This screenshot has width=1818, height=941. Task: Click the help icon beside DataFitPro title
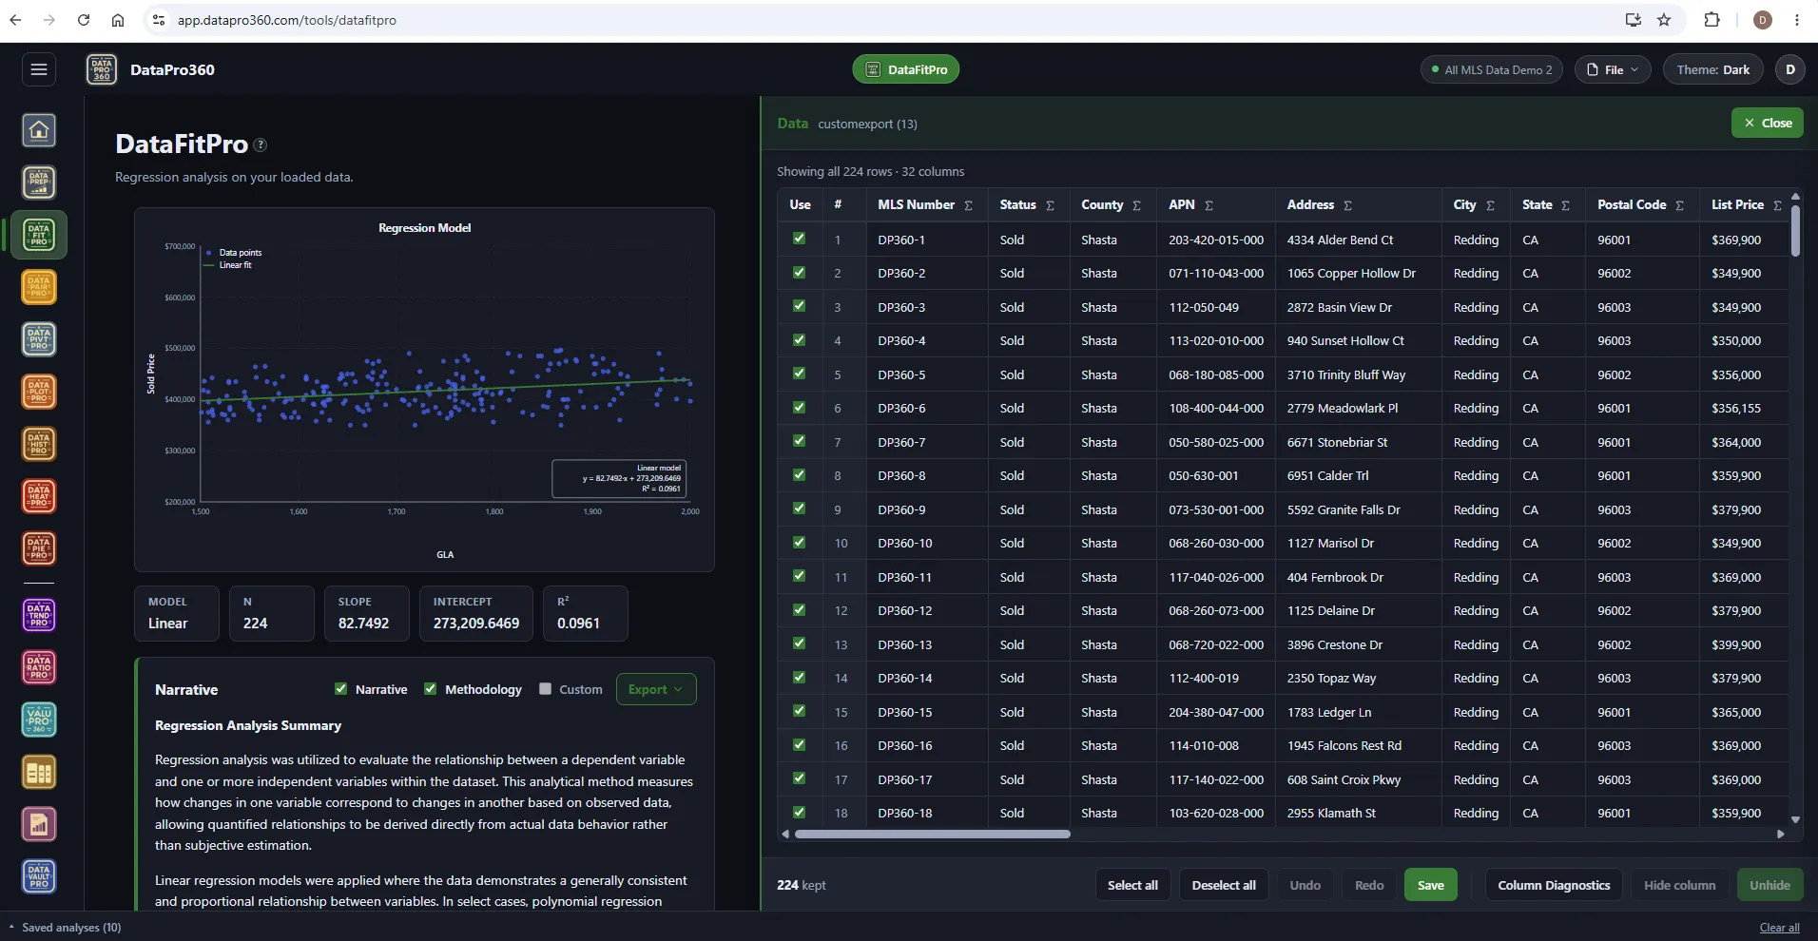(x=261, y=144)
